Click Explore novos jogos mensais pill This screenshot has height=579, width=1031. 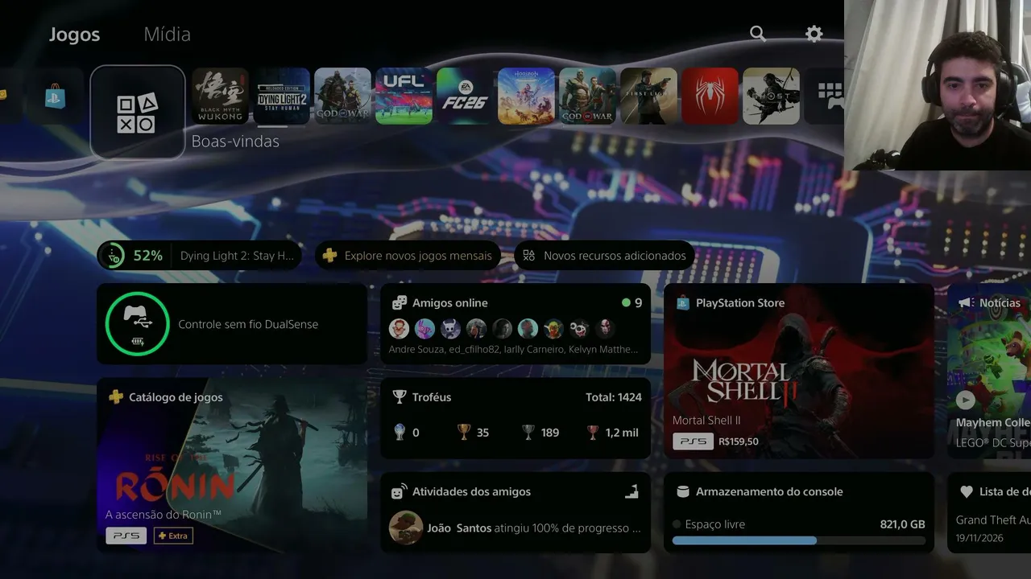point(408,256)
